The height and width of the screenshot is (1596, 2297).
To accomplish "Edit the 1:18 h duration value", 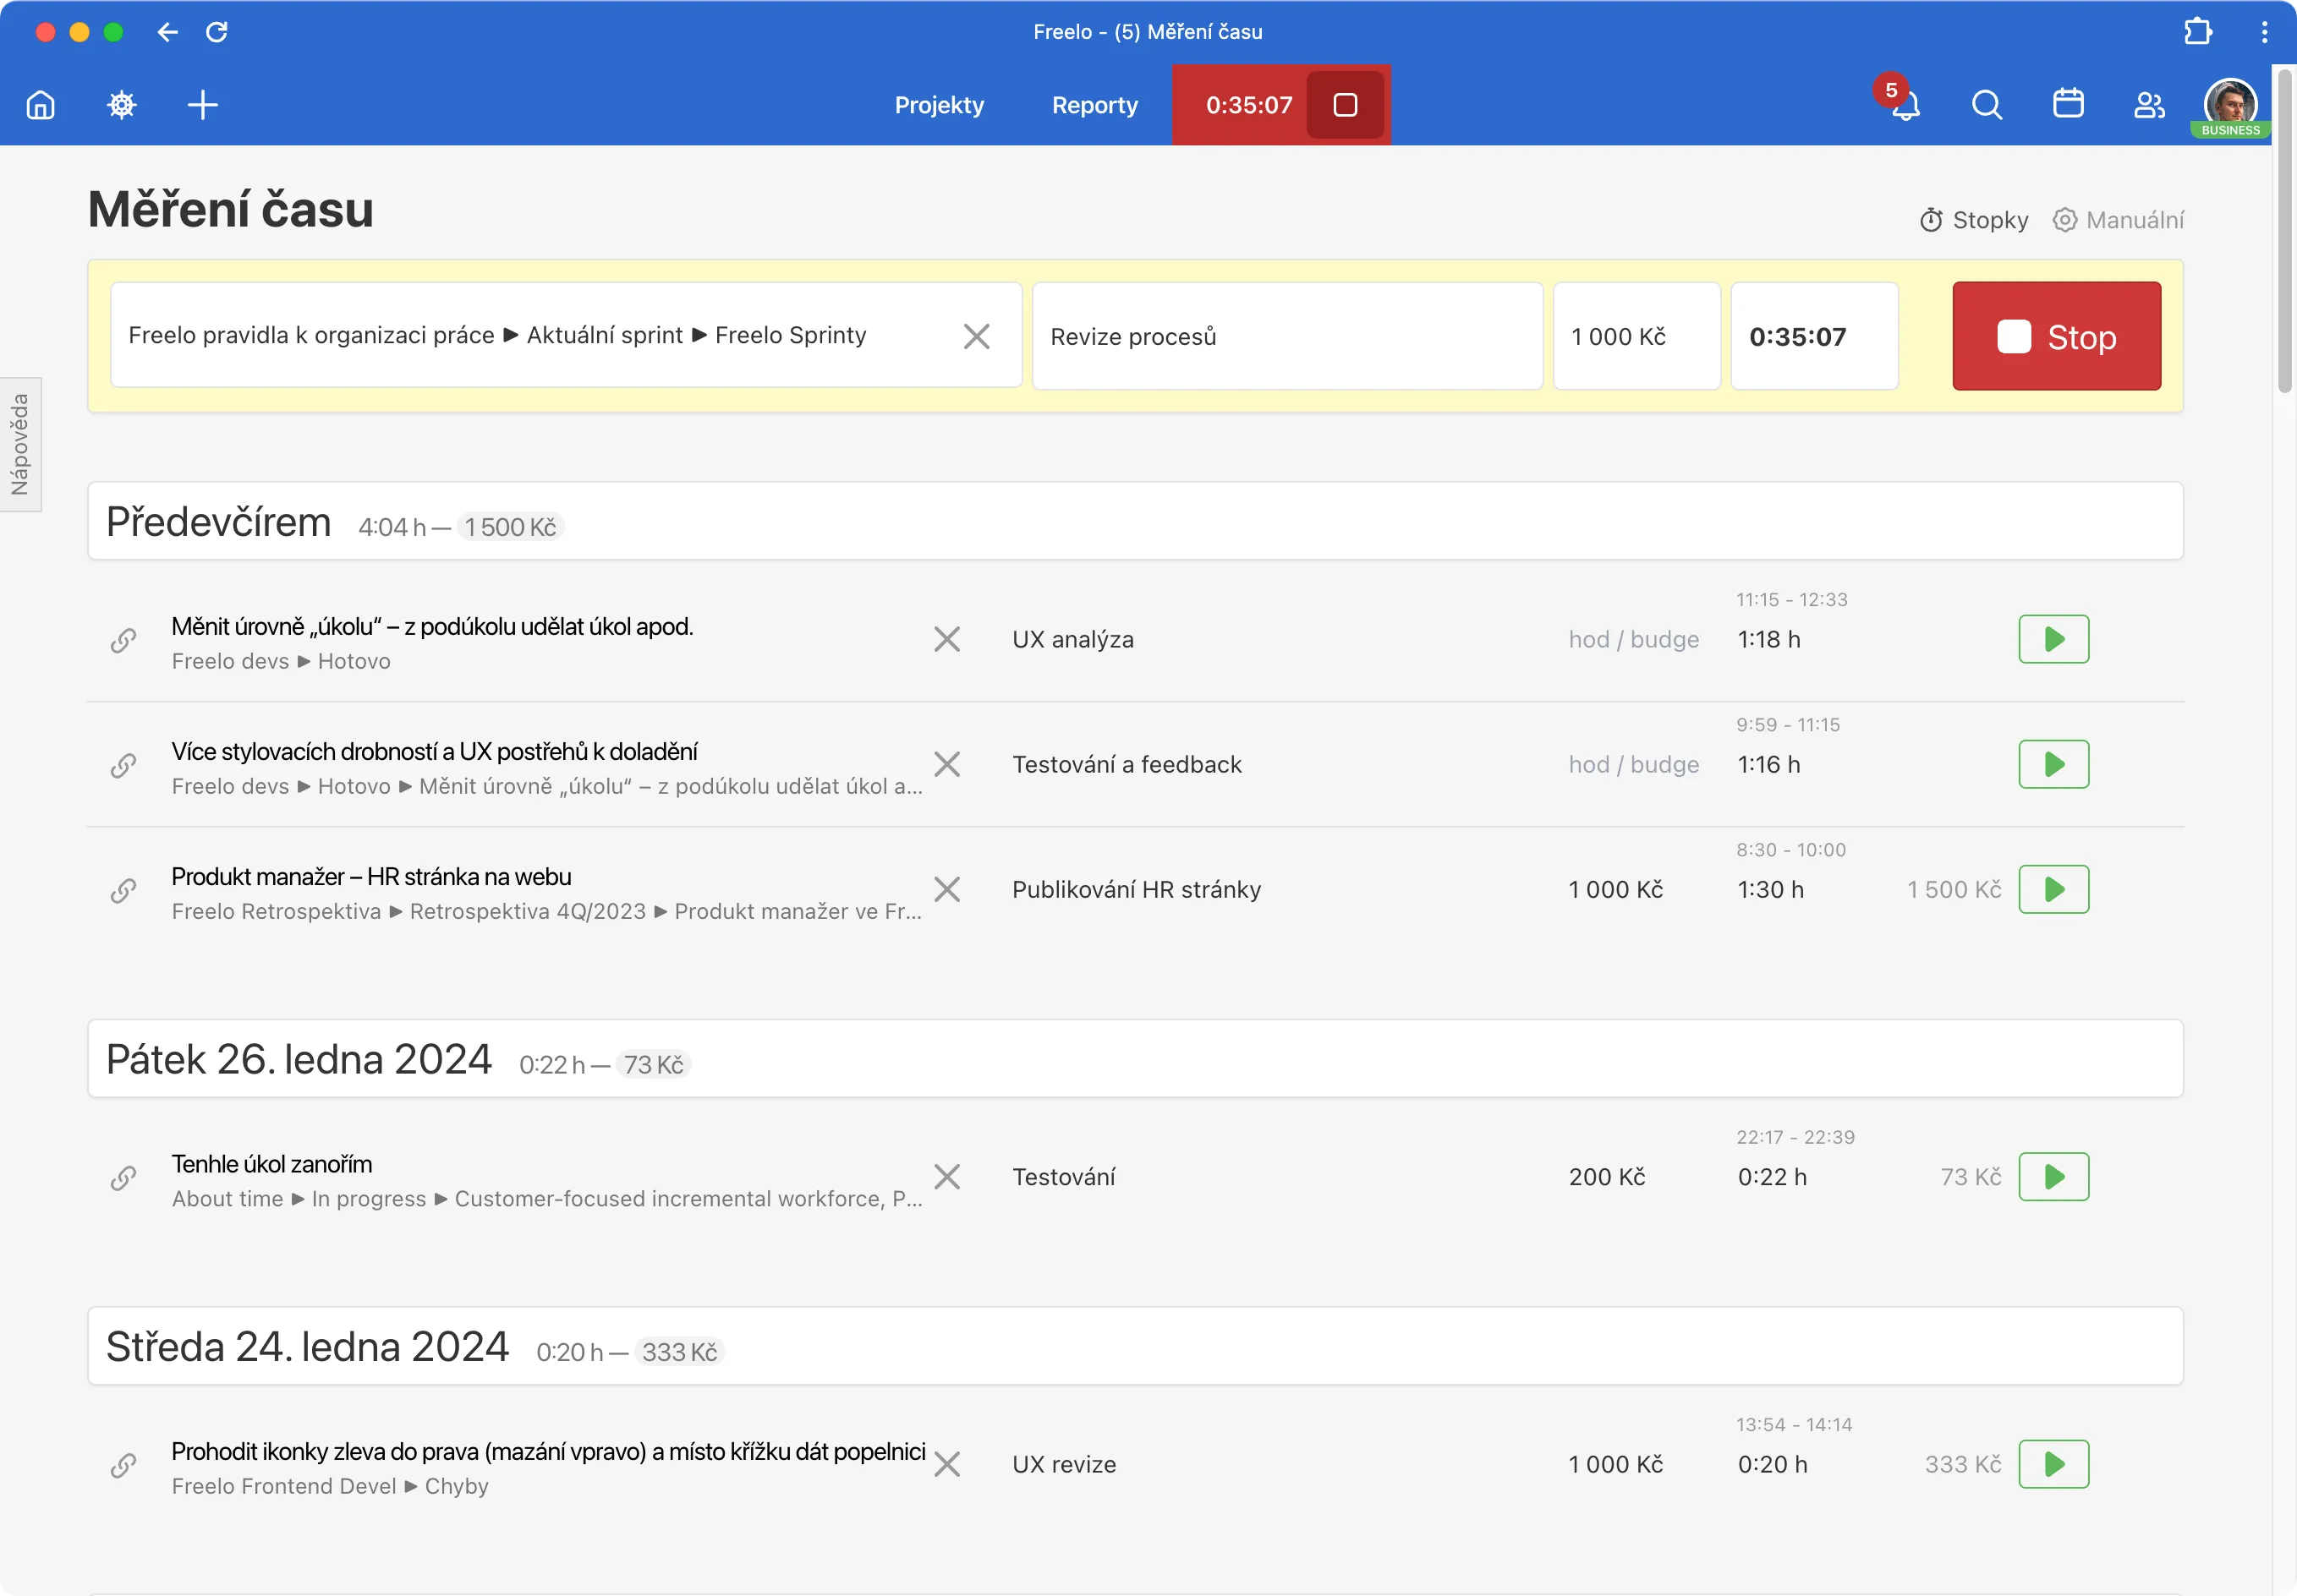I will pyautogui.click(x=1768, y=640).
